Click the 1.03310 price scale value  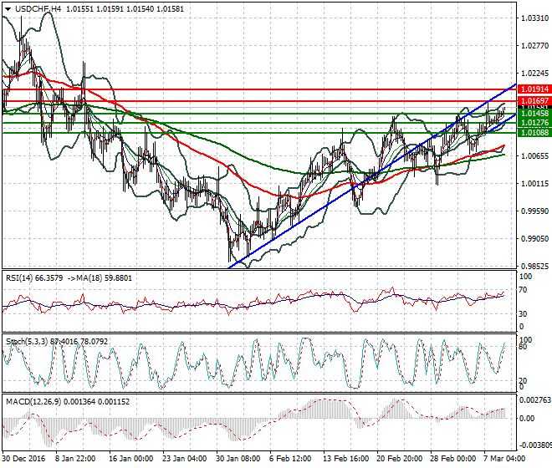coord(534,18)
